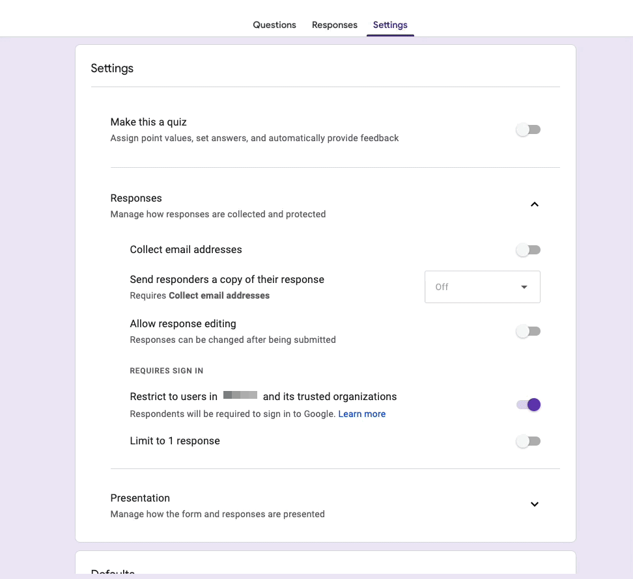
Task: Enable the 'Make this a quiz' toggle
Action: [x=527, y=129]
